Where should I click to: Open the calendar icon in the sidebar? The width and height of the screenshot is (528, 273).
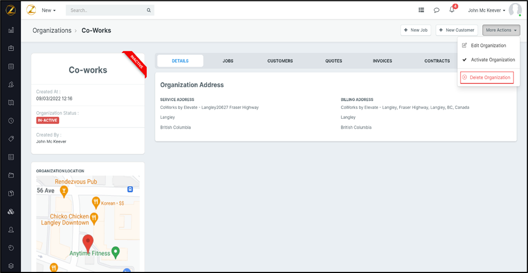pyautogui.click(x=11, y=66)
